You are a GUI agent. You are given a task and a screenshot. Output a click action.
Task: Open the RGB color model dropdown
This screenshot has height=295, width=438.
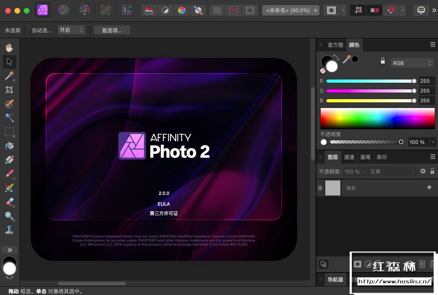coord(412,63)
